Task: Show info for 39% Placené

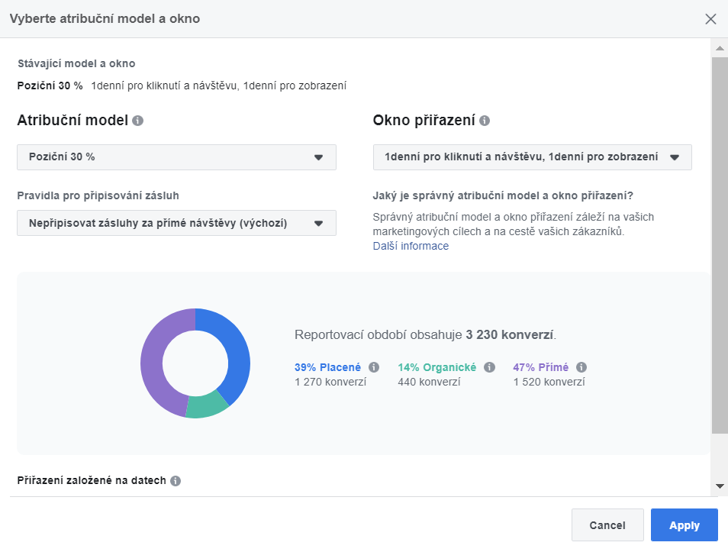Action: point(374,367)
